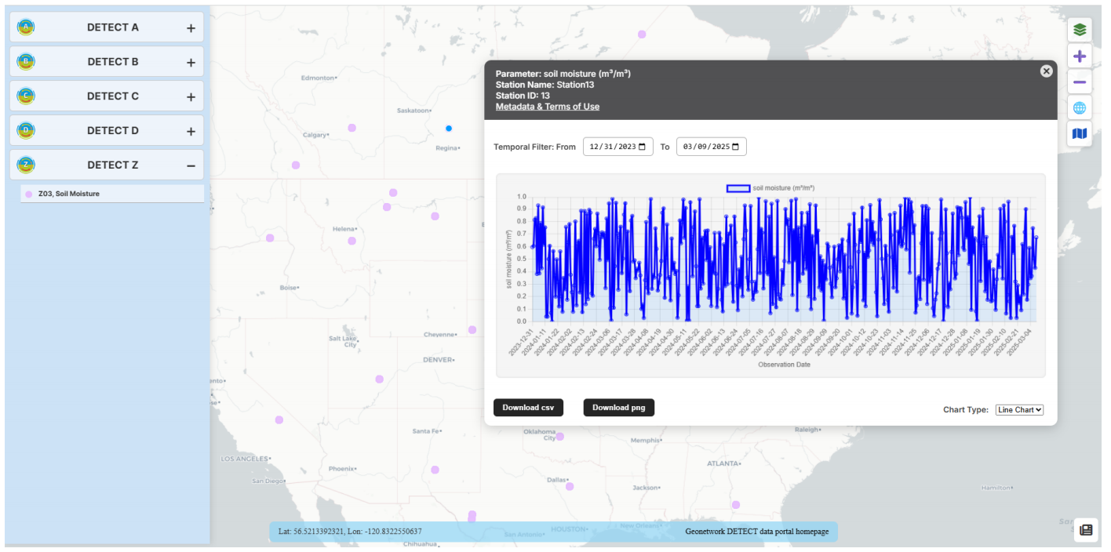Collapse the DETECT Z section
Image resolution: width=1111 pixels, height=552 pixels.
[191, 165]
